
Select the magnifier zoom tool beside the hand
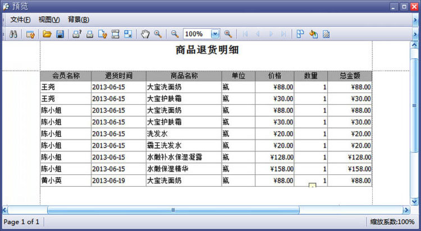(158, 34)
